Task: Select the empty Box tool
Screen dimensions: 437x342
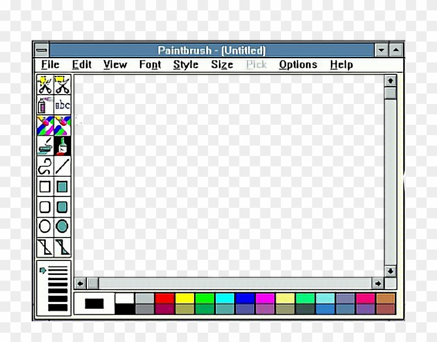Action: click(45, 187)
